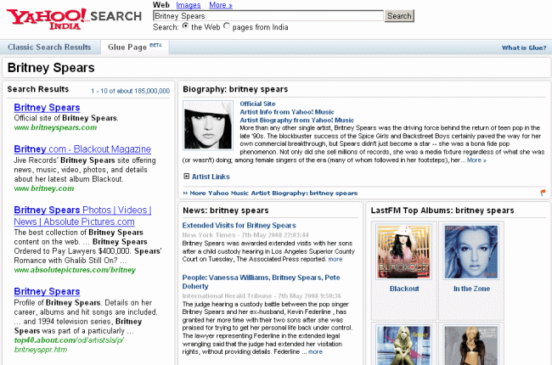552x365 pixels.
Task: Open the More » search options link
Action: (221, 5)
